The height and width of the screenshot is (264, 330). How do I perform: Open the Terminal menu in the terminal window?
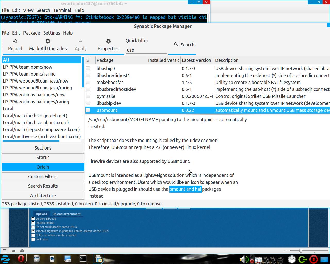(x=62, y=10)
